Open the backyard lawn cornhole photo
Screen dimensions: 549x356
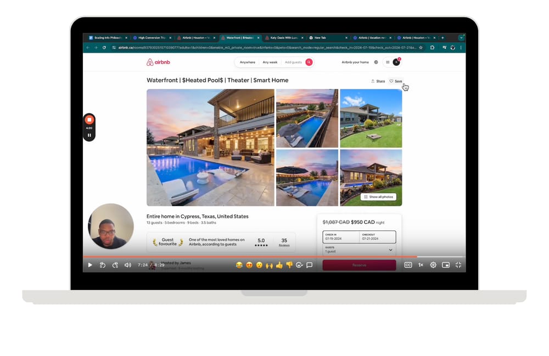(371, 118)
